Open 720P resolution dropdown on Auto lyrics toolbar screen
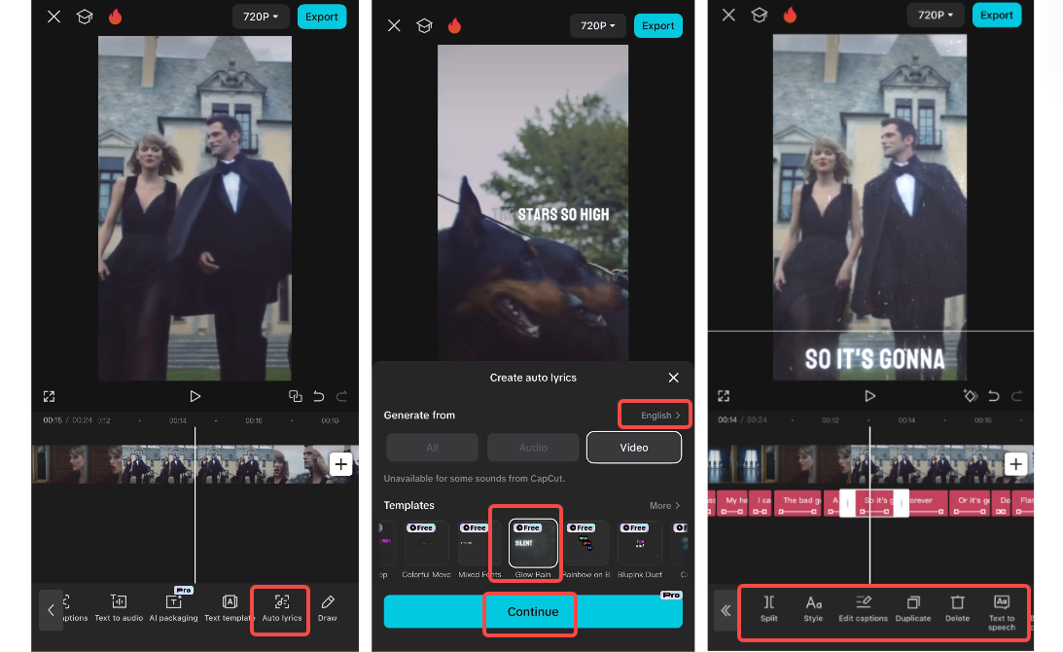The width and height of the screenshot is (1063, 652). 261,17
